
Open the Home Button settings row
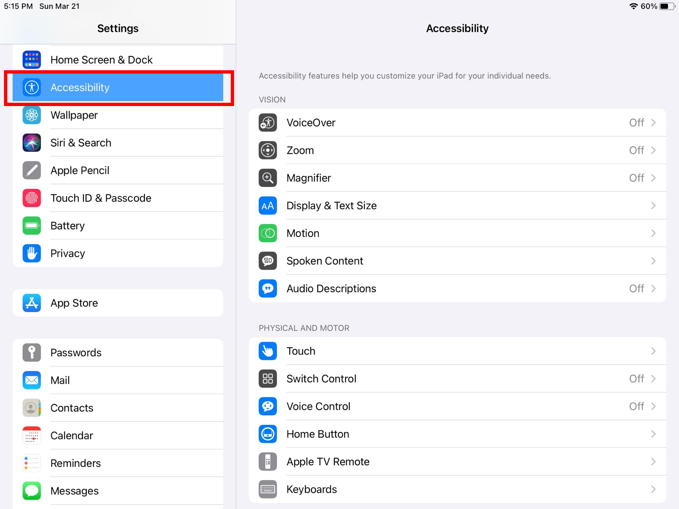[458, 434]
